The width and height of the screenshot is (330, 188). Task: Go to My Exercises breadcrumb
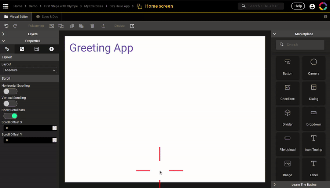[93, 6]
